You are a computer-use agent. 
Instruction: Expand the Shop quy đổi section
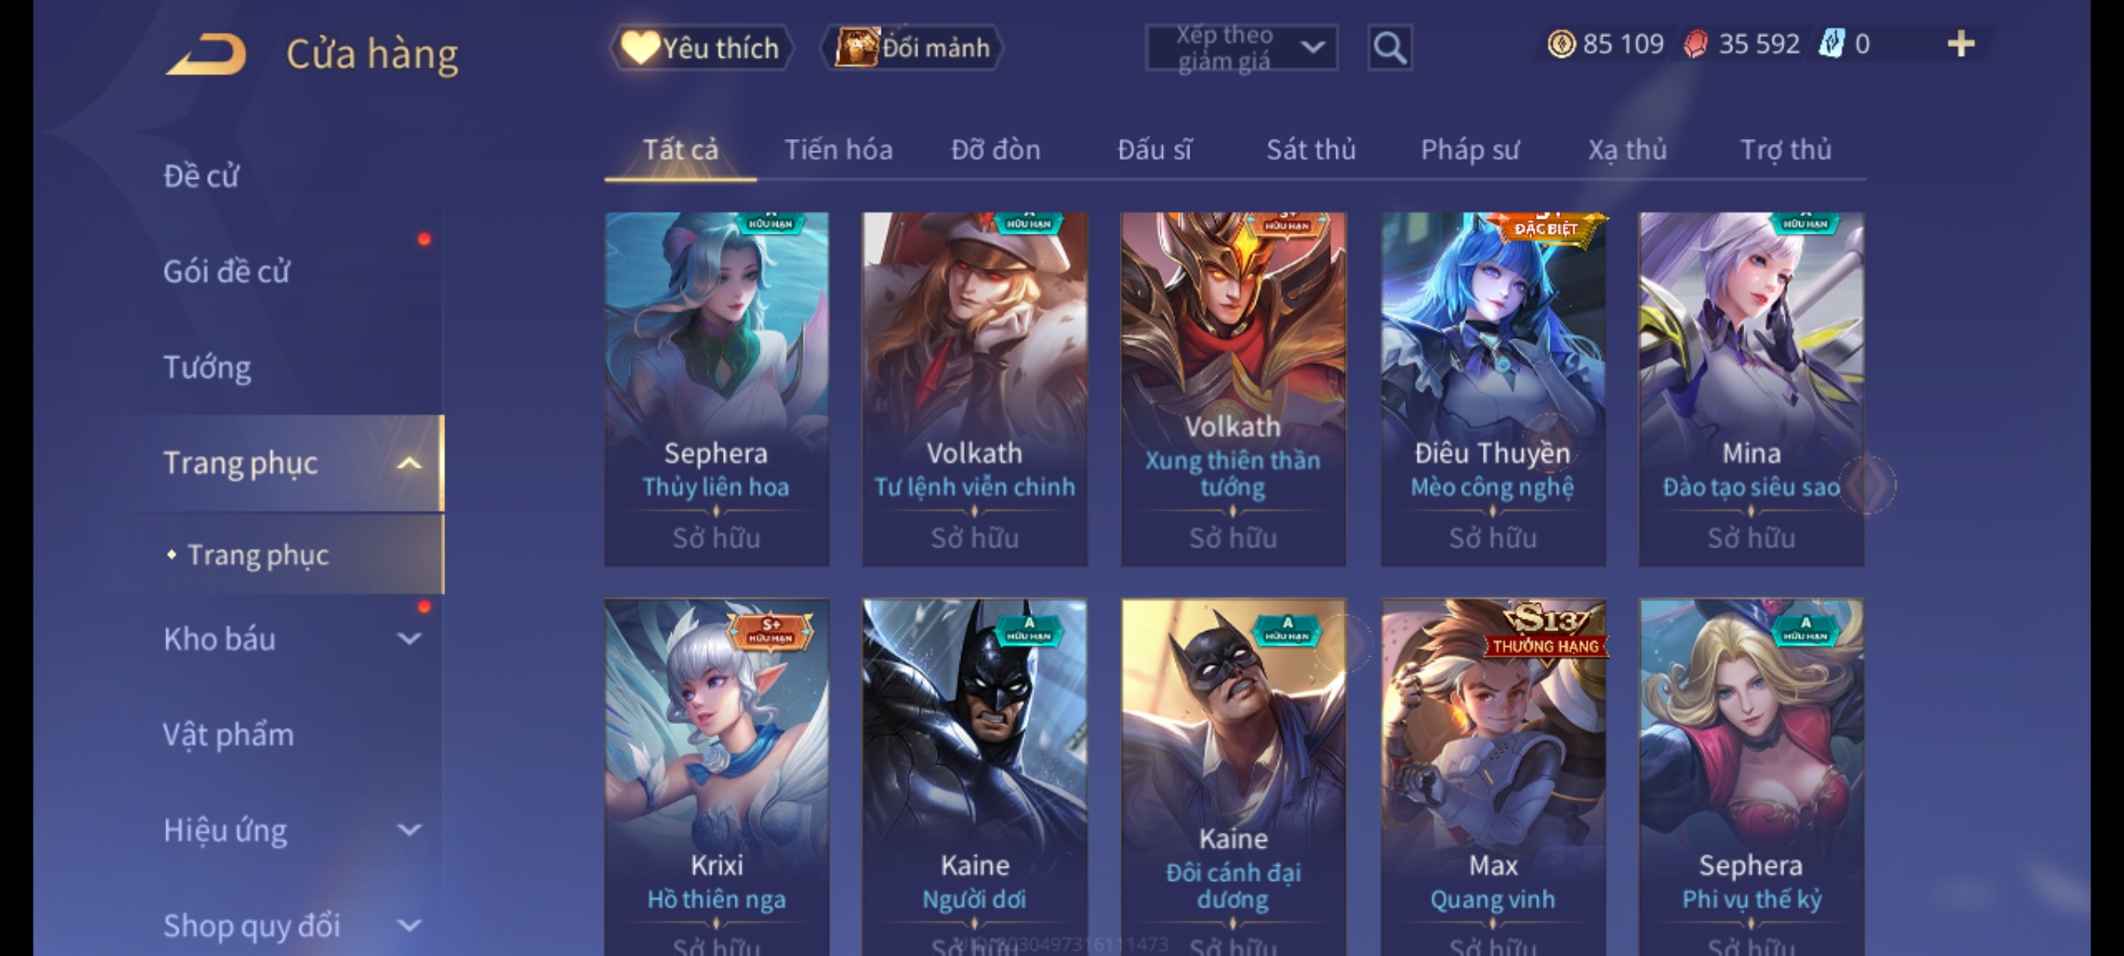(x=409, y=926)
